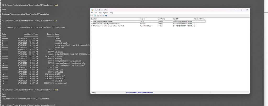Image resolution: width=268 pixels, height=106 pixels.
Task: Select 'What's the name of the first school you attended?'
Action: click(108, 26)
